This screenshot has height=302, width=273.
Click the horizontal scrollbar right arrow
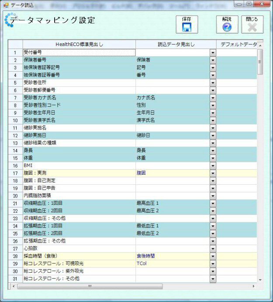point(254,286)
